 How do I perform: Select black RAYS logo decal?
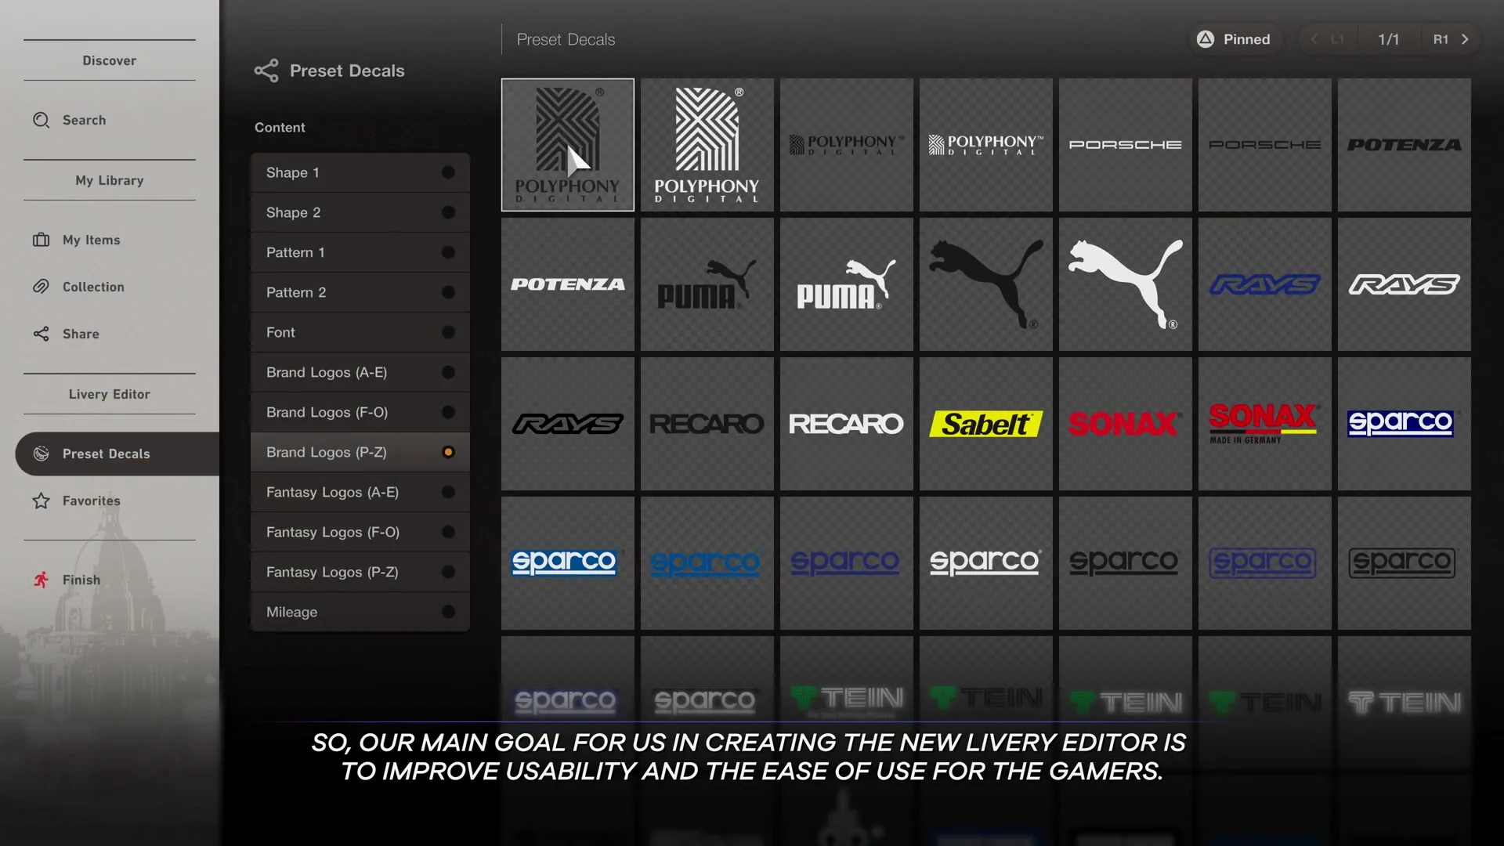[x=568, y=424]
